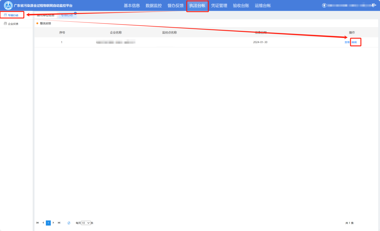Screen dimensions: 380x231
Task: Click the user avatar icon
Action: point(324,5)
